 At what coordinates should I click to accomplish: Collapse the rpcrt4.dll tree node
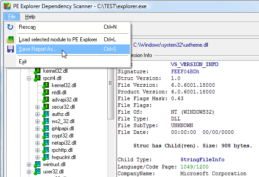click(29, 78)
